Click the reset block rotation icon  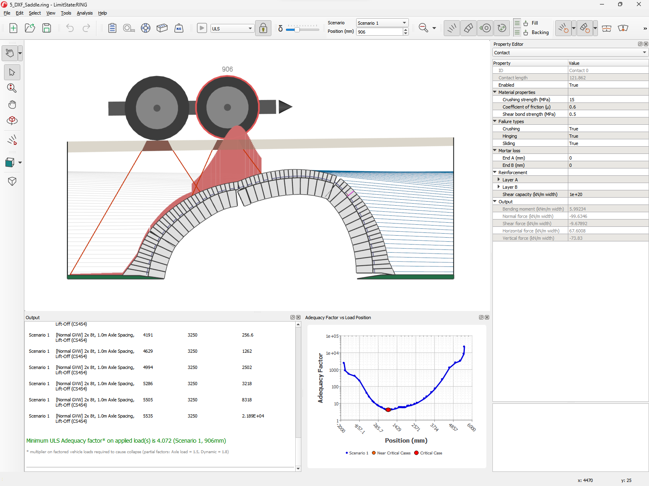click(585, 28)
